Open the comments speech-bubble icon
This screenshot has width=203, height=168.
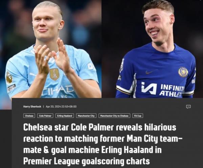188,106
